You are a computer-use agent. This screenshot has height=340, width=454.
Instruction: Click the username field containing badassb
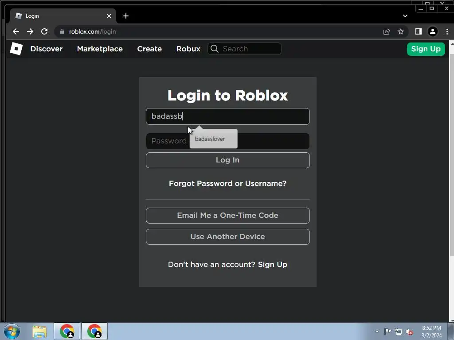228,116
